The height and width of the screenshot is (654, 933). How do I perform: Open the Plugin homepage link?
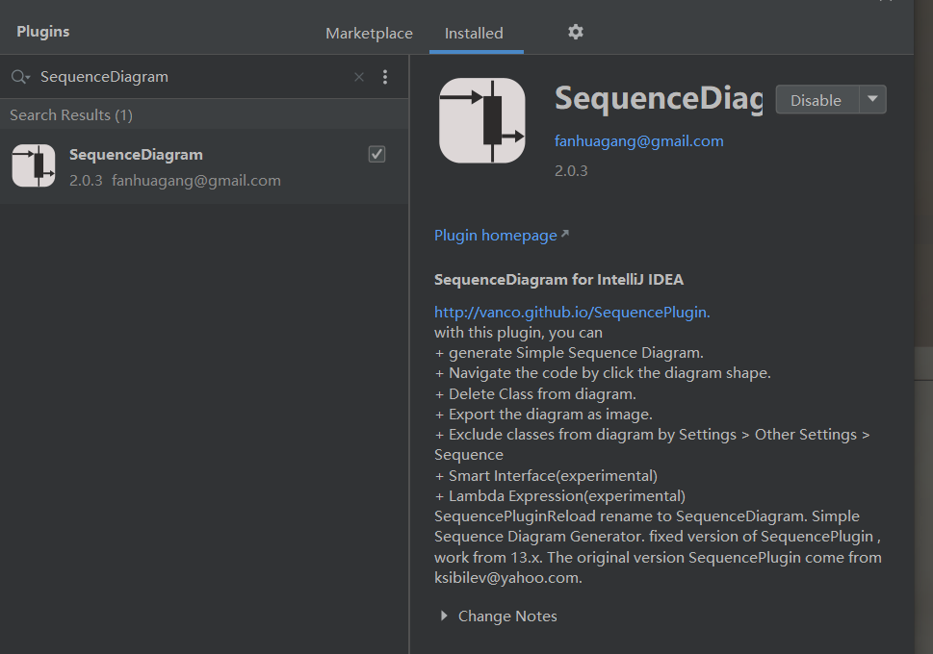(x=496, y=236)
